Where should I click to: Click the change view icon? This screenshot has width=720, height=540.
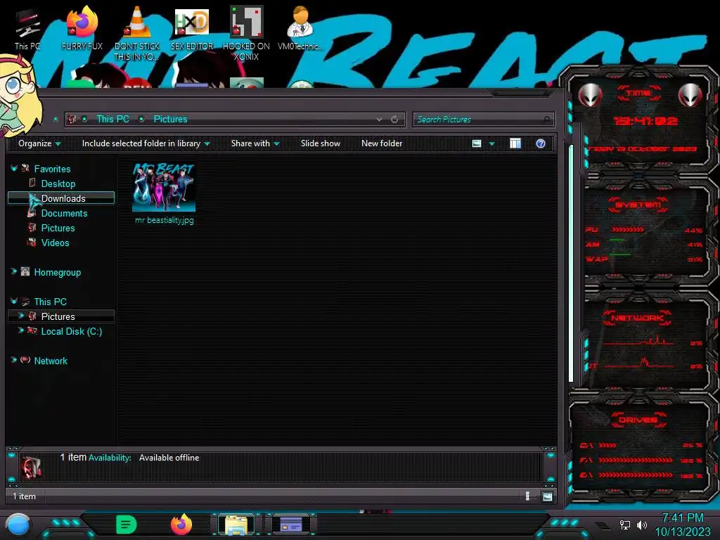click(x=477, y=143)
